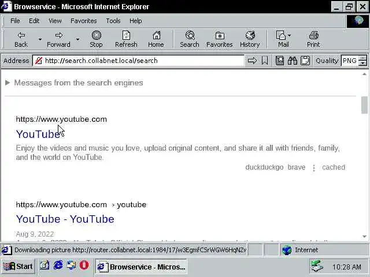Open the Search pane from the toolbar

[190, 40]
